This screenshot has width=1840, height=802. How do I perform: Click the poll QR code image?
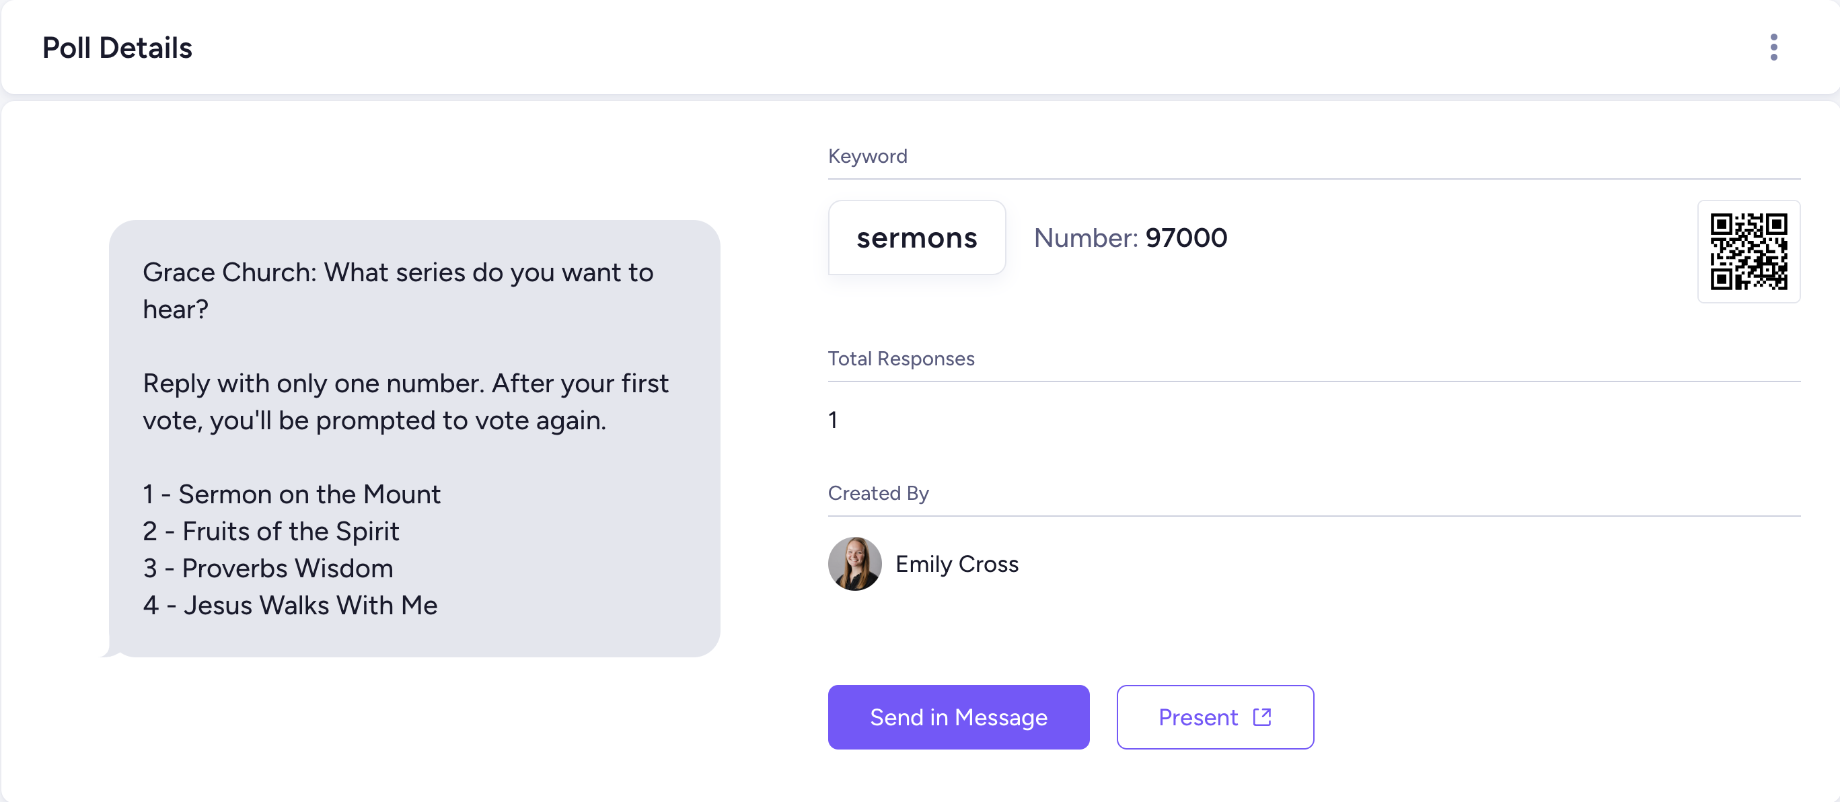point(1748,252)
